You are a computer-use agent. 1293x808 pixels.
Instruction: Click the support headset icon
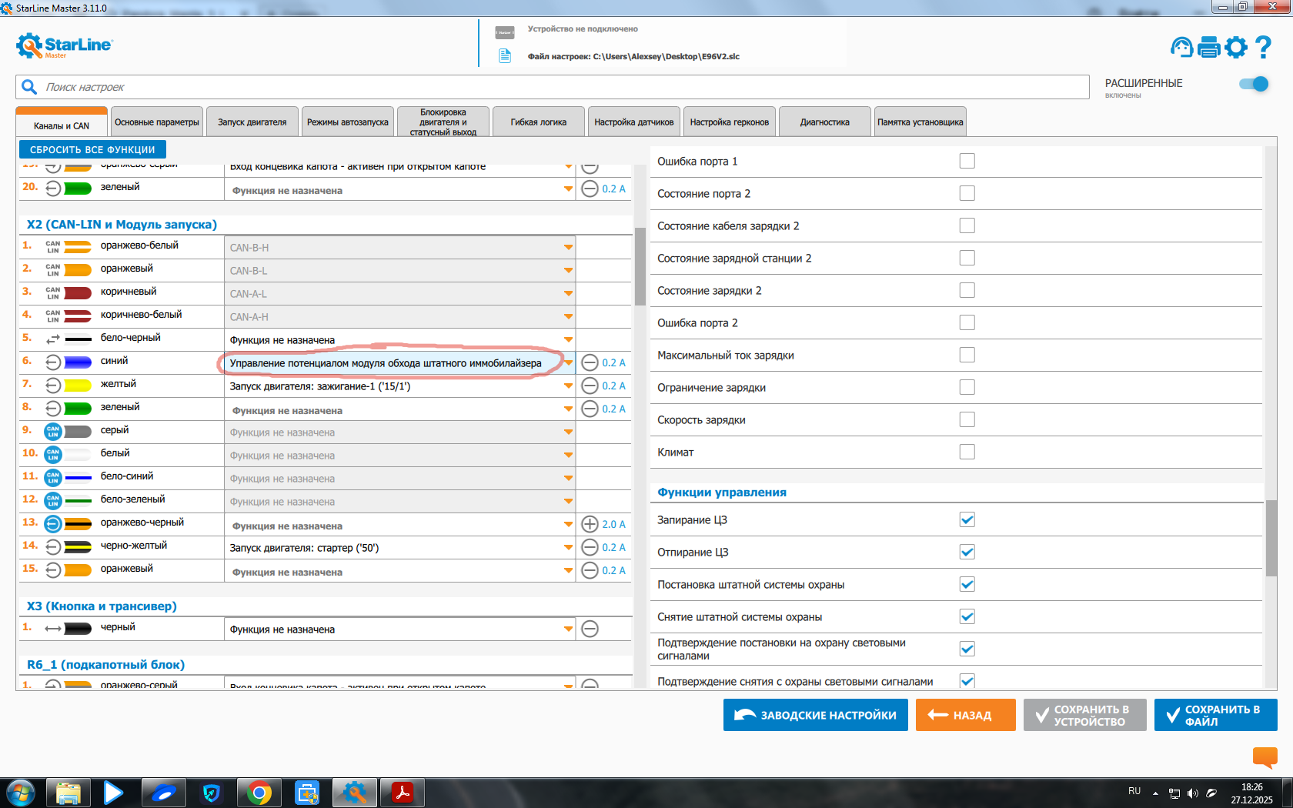click(1181, 48)
